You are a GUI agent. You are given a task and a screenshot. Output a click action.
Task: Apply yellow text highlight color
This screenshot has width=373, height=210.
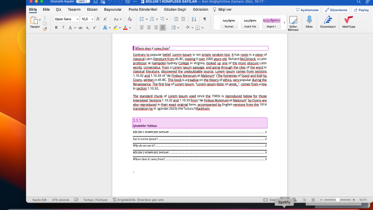tap(115, 28)
